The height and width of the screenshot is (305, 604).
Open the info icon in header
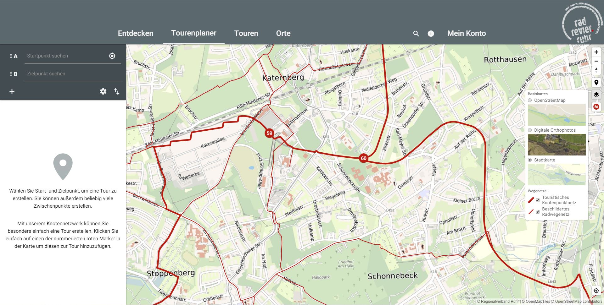click(x=431, y=34)
